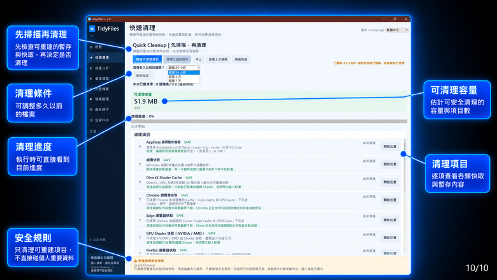The width and height of the screenshot is (497, 280).
Task: Click the Quick Cleanup | 先掃描．再清理 heading
Action: click(169, 45)
